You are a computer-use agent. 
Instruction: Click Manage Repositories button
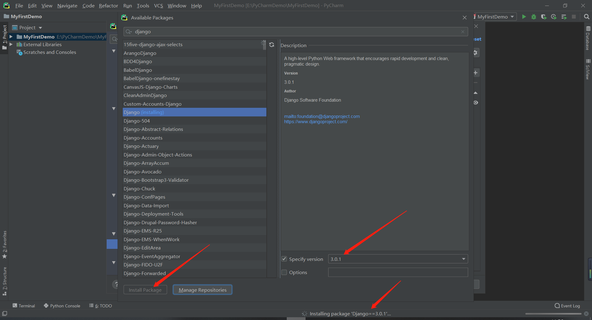tap(203, 290)
